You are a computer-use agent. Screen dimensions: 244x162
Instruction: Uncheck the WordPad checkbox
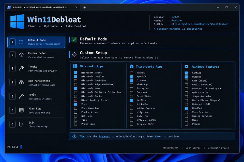[x=186, y=108]
